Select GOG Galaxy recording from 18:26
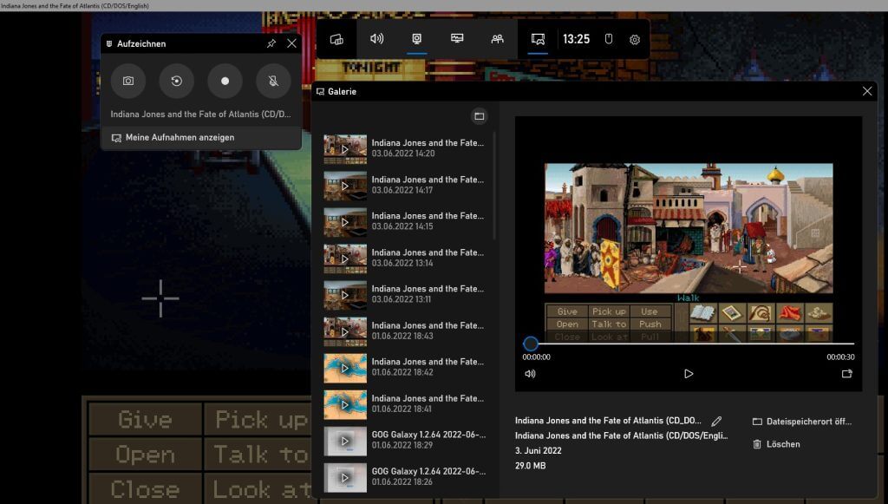The height and width of the screenshot is (504, 888). (x=406, y=477)
